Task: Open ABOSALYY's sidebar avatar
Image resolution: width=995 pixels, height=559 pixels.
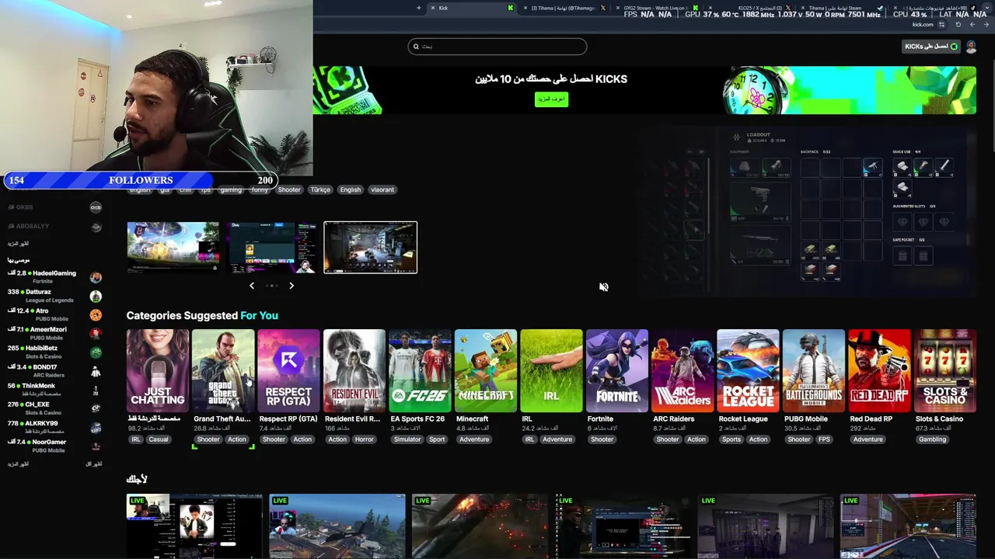Action: pyautogui.click(x=96, y=227)
